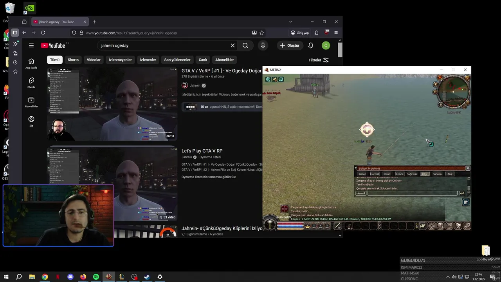Open Filtreler search filters

pyautogui.click(x=319, y=60)
